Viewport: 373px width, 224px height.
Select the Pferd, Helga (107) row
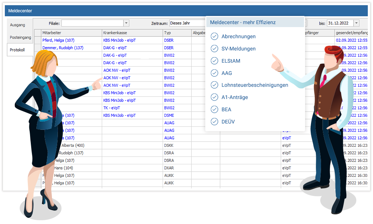[58, 40]
